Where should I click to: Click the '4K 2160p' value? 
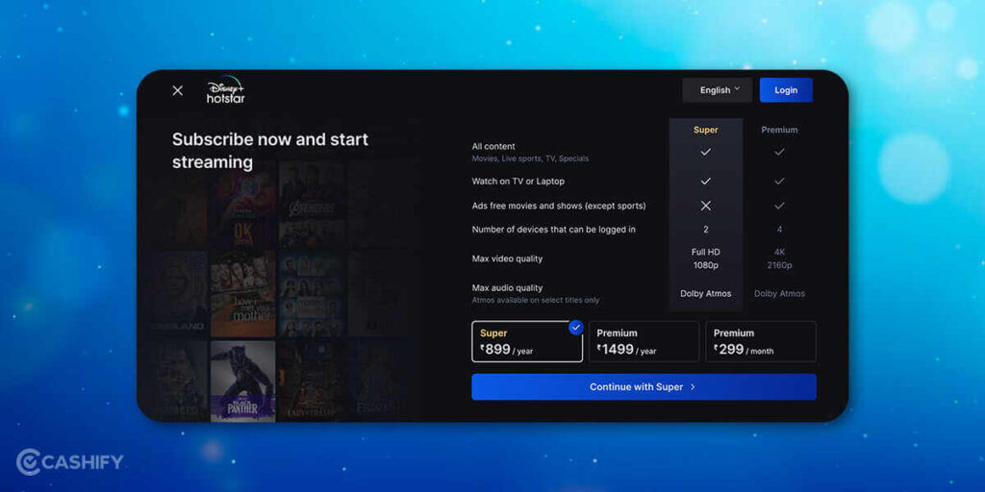(779, 258)
